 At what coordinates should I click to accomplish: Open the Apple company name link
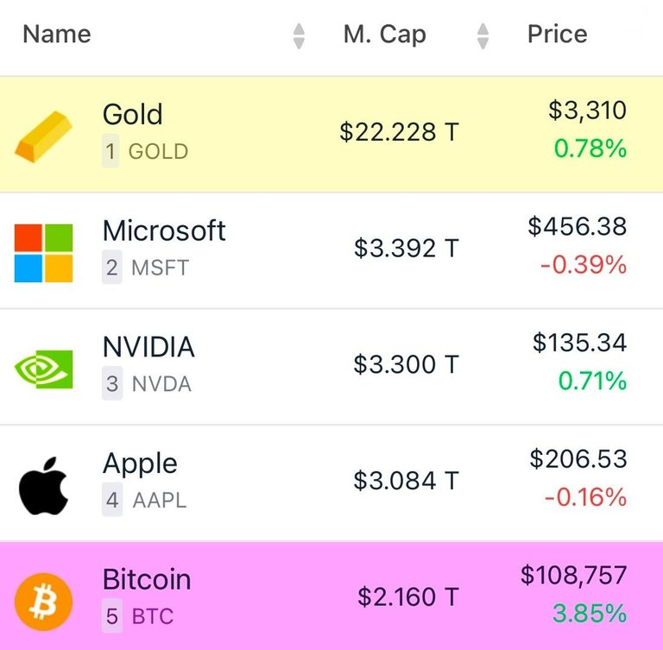pyautogui.click(x=140, y=464)
